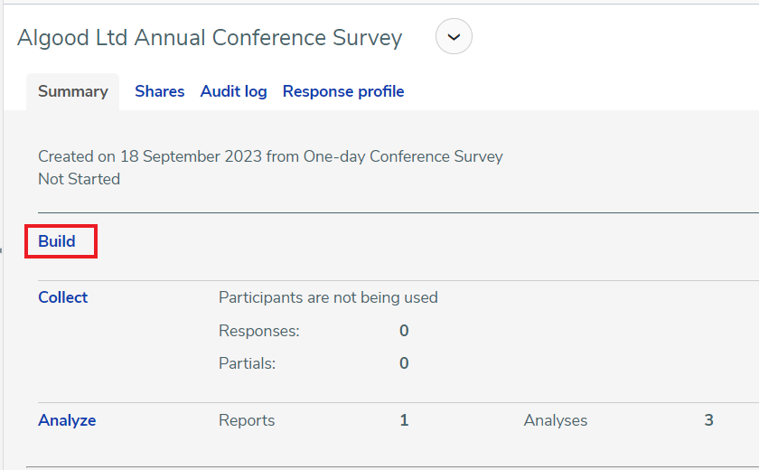Open the chevron dropdown beside survey title

454,37
